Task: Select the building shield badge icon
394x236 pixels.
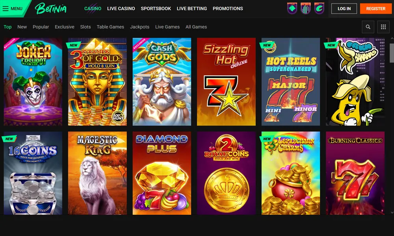Action: (x=306, y=8)
